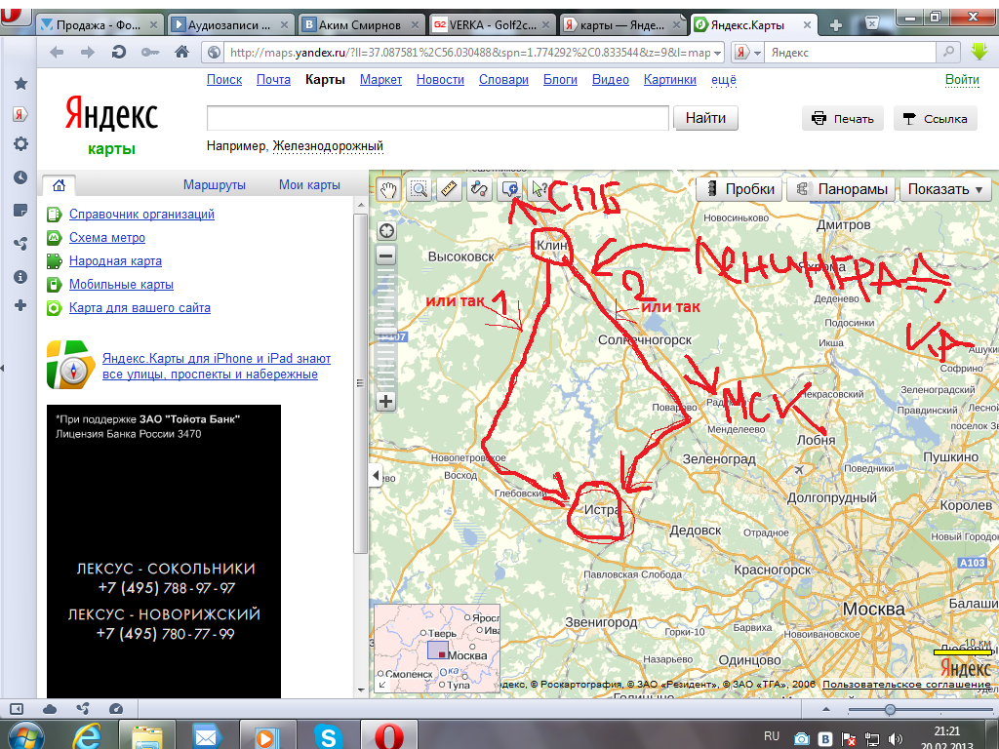Open Народная карта link
Image resolution: width=999 pixels, height=749 pixels.
click(115, 260)
